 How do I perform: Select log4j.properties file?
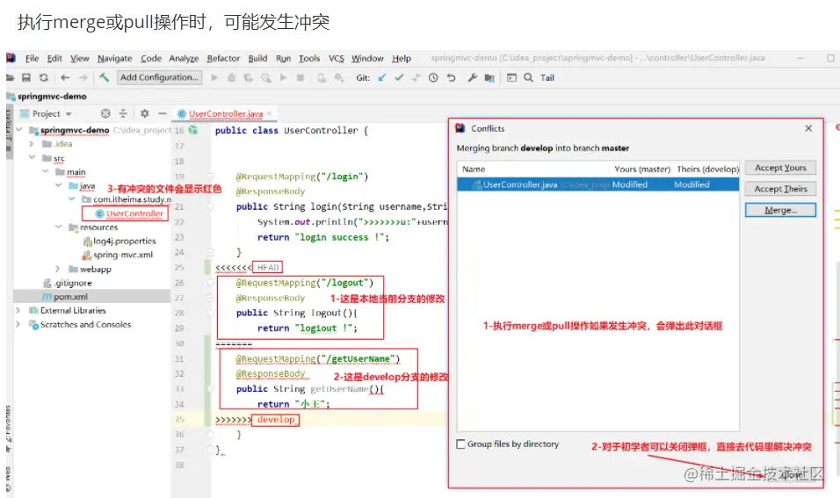click(x=124, y=241)
